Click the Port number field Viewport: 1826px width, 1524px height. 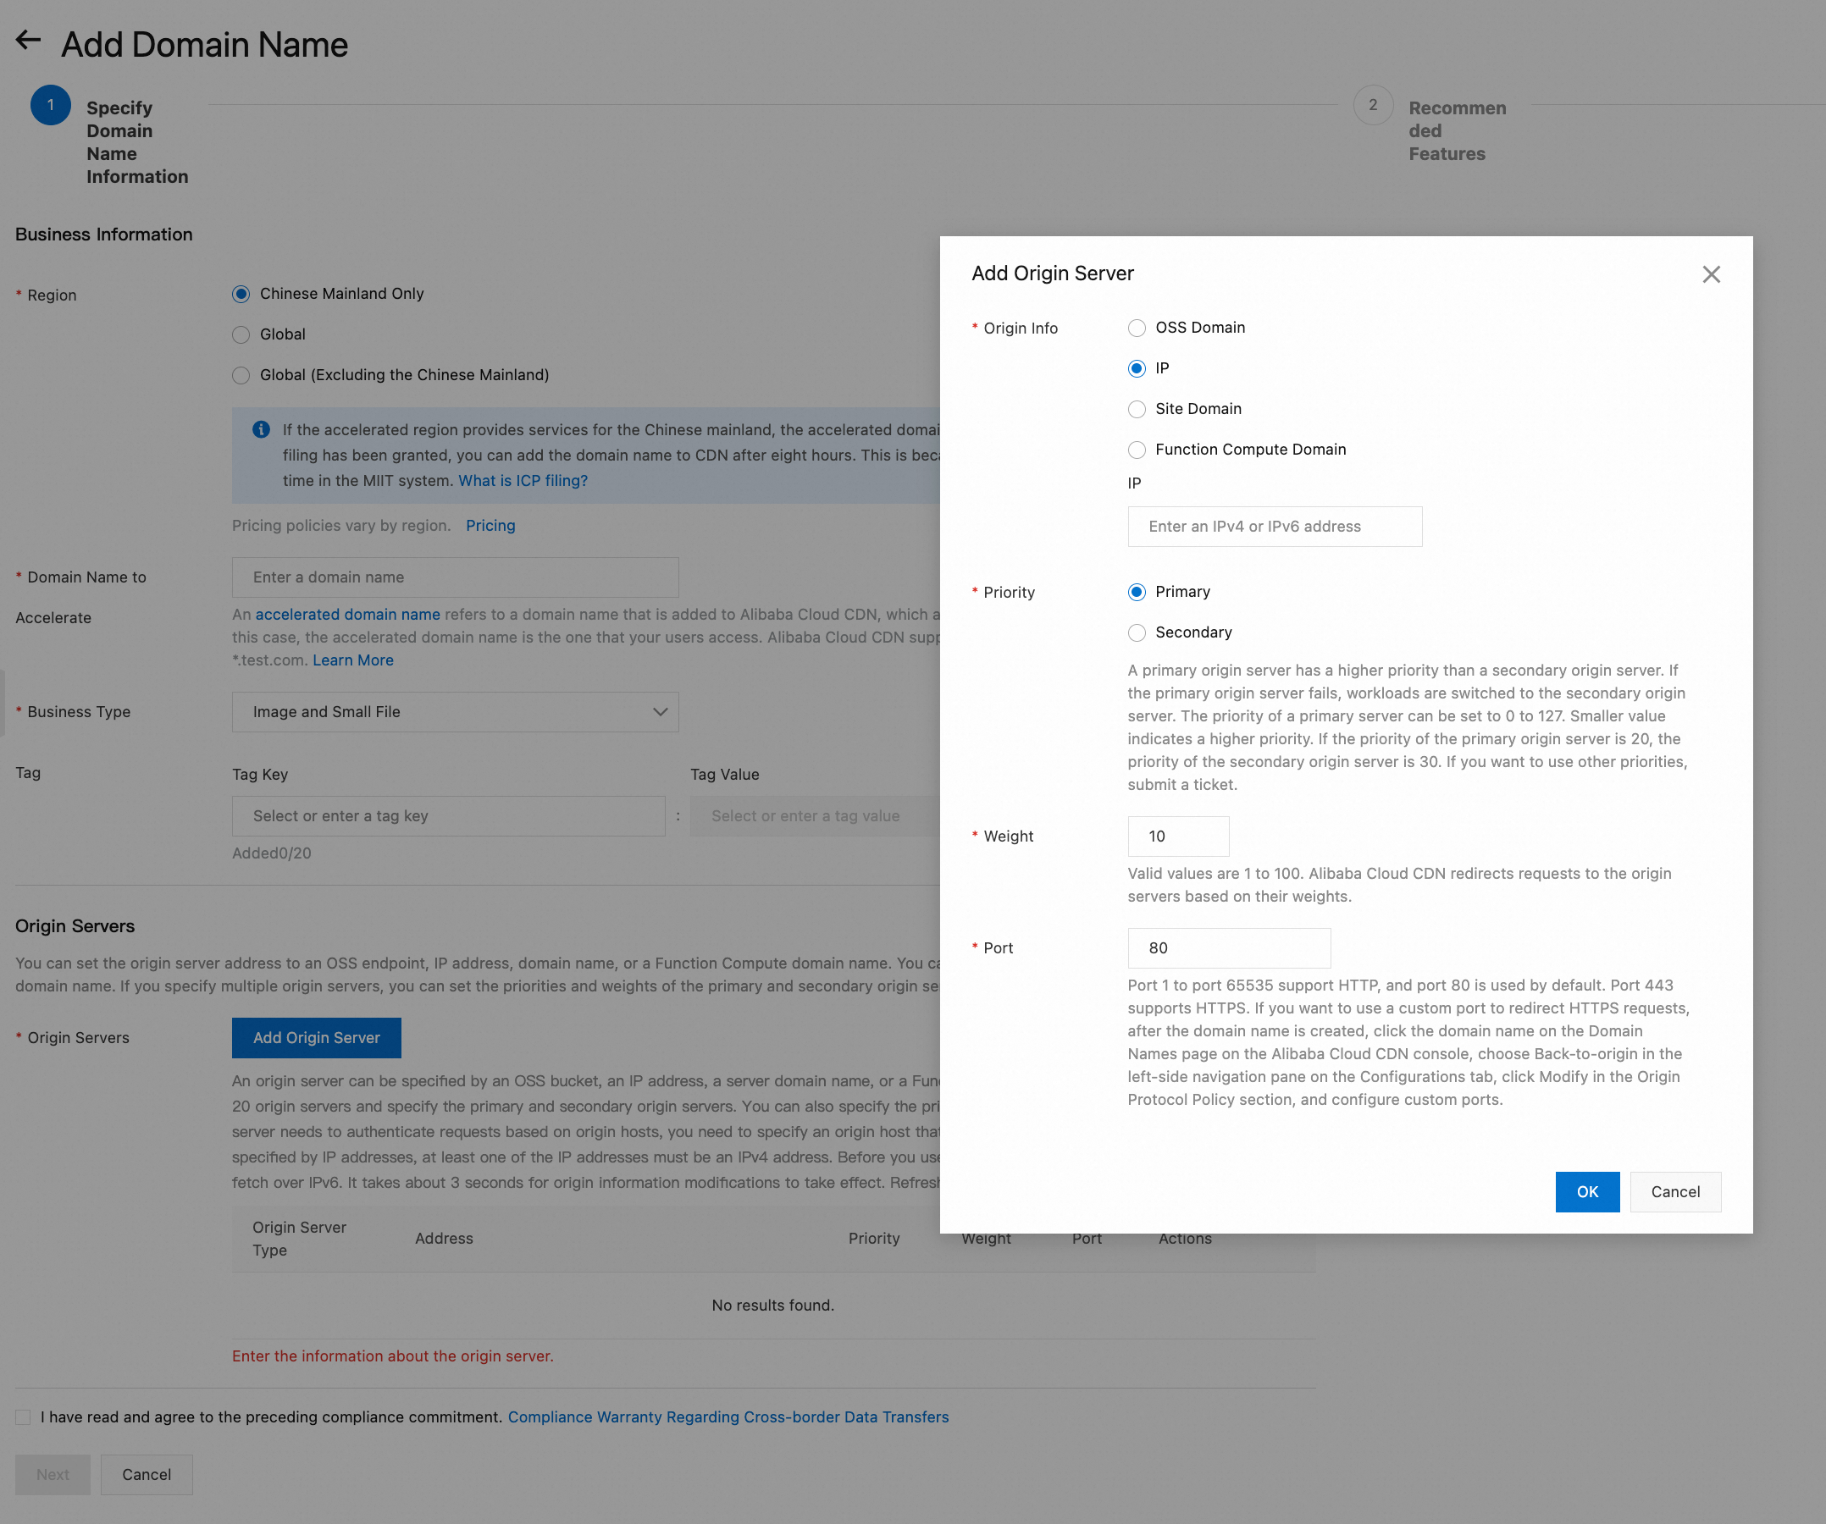pos(1228,948)
